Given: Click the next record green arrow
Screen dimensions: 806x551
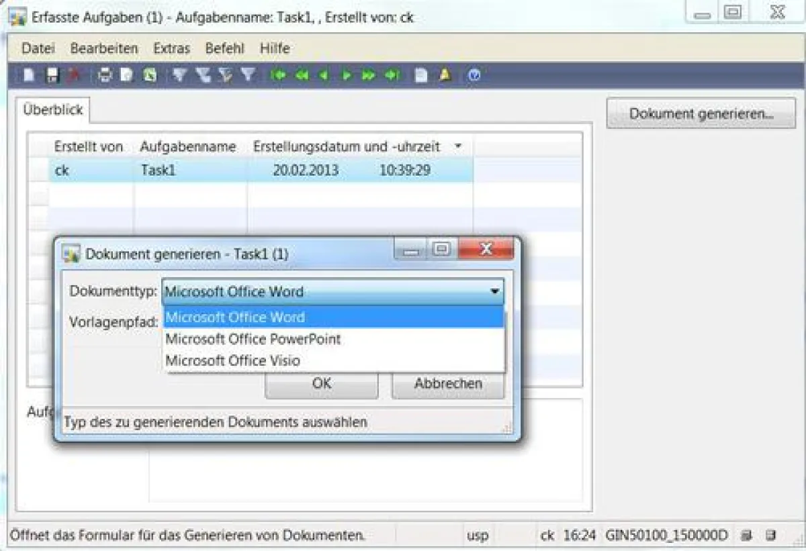Looking at the screenshot, I should pyautogui.click(x=347, y=76).
